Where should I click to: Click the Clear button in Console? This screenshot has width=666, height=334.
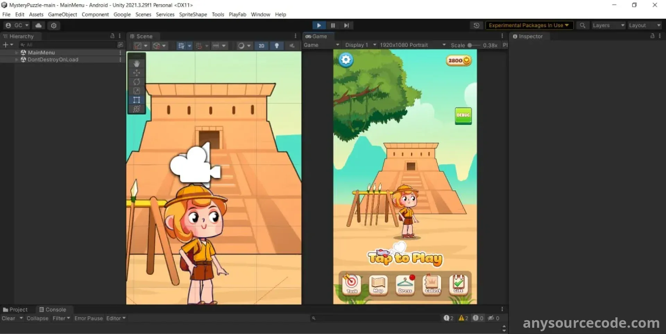coord(8,318)
